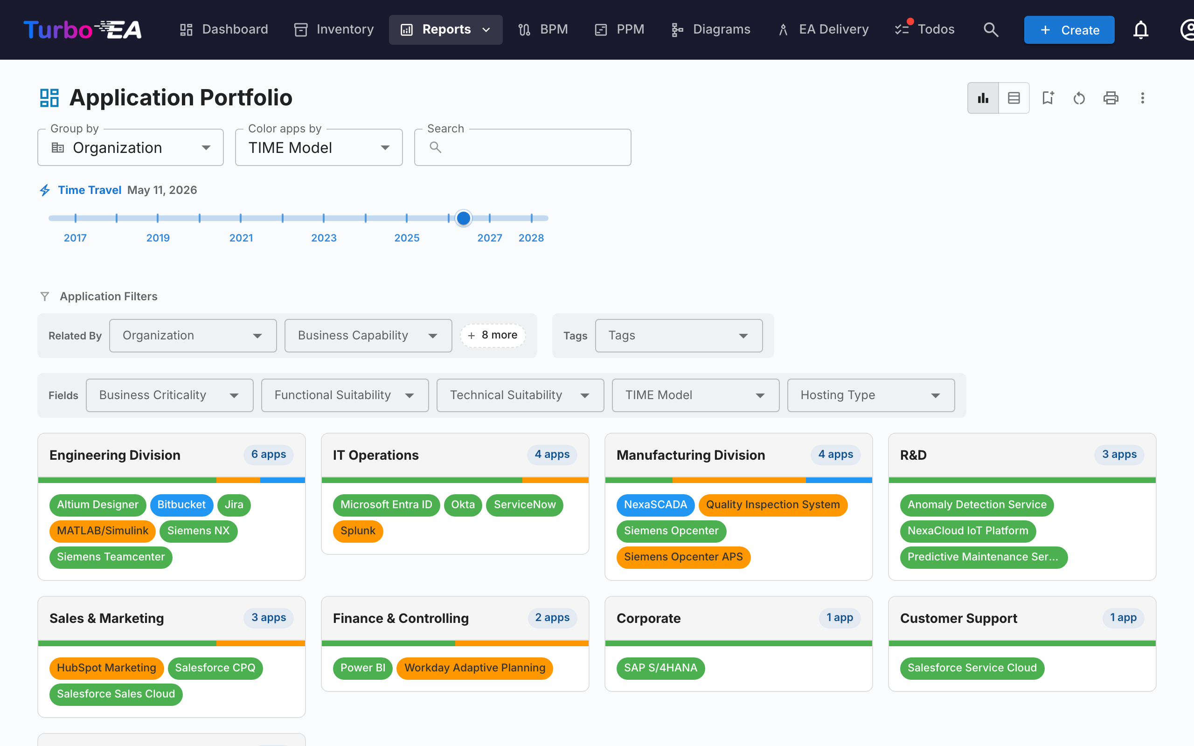Image resolution: width=1194 pixels, height=746 pixels.
Task: Click the 2019 tick on the timeline
Action: coord(158,218)
